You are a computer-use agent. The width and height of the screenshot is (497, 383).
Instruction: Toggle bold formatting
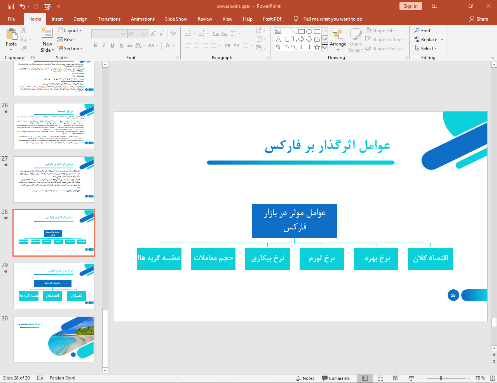[95, 45]
